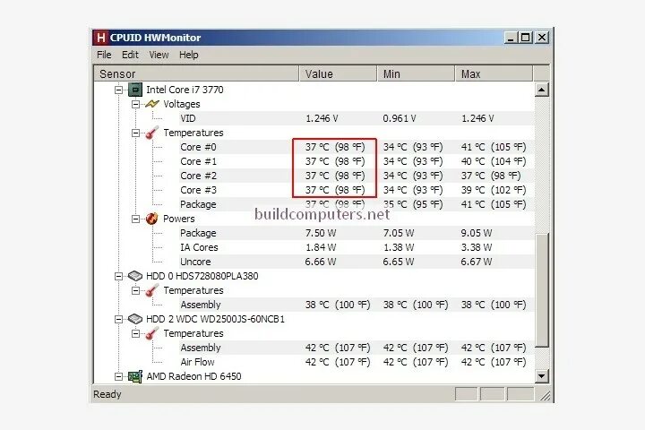Image resolution: width=645 pixels, height=430 pixels.
Task: Collapse the Powers branch
Action: [x=135, y=219]
